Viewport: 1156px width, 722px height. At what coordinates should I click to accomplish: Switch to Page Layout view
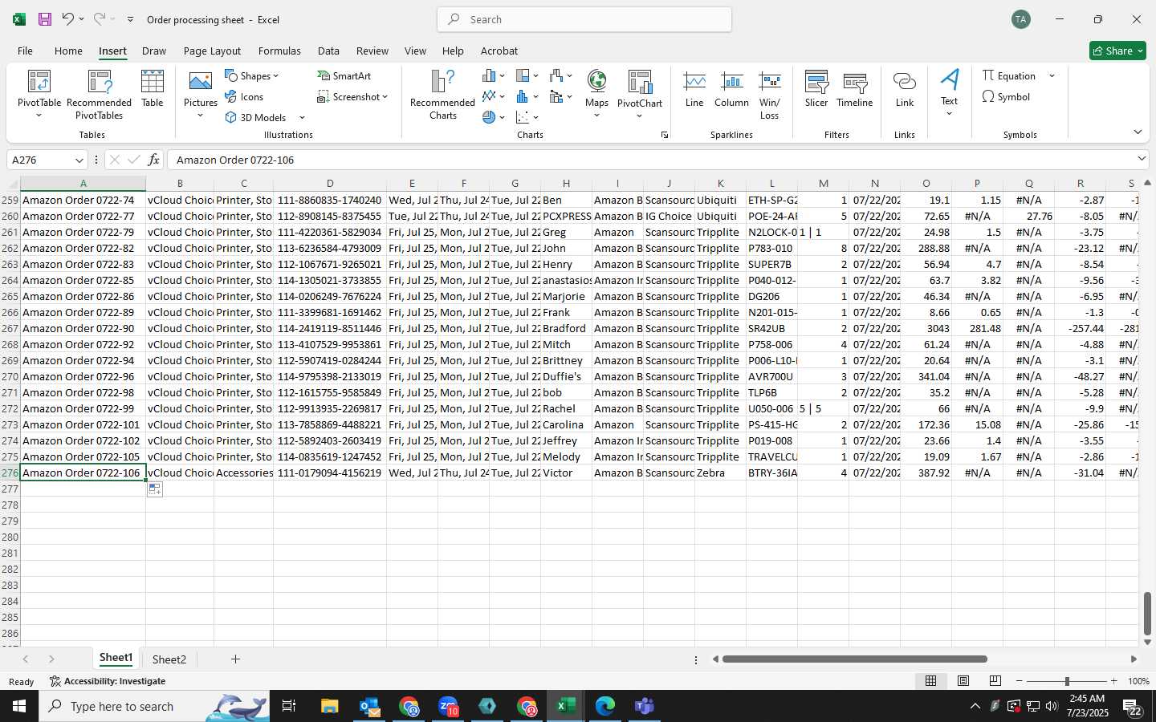click(963, 681)
